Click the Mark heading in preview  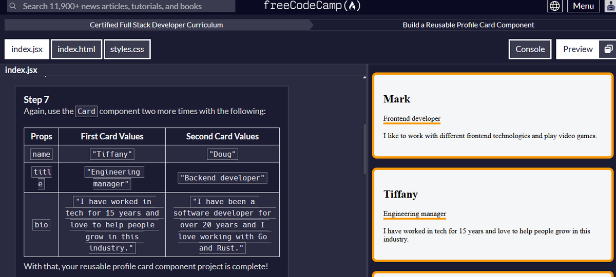tap(397, 99)
